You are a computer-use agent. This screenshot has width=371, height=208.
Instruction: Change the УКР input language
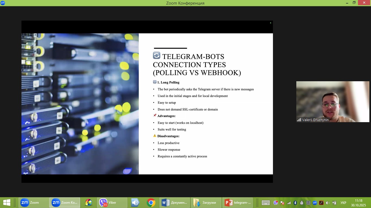(343, 203)
